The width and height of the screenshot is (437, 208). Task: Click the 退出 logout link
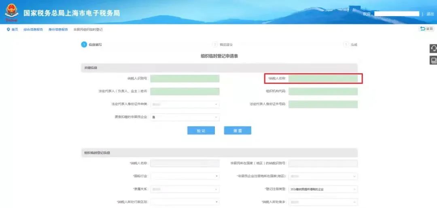tap(430, 14)
